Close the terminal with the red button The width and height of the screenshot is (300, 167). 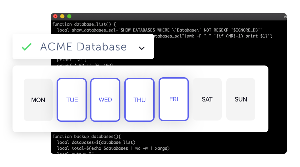tap(55, 16)
